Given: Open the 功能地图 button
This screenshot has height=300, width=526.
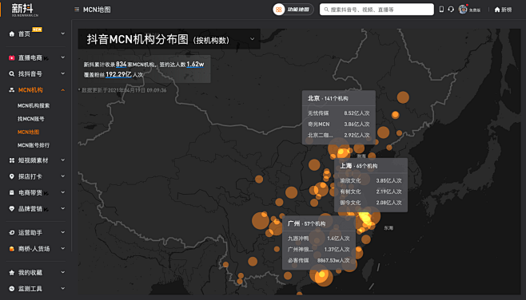Looking at the screenshot, I should click(x=293, y=10).
